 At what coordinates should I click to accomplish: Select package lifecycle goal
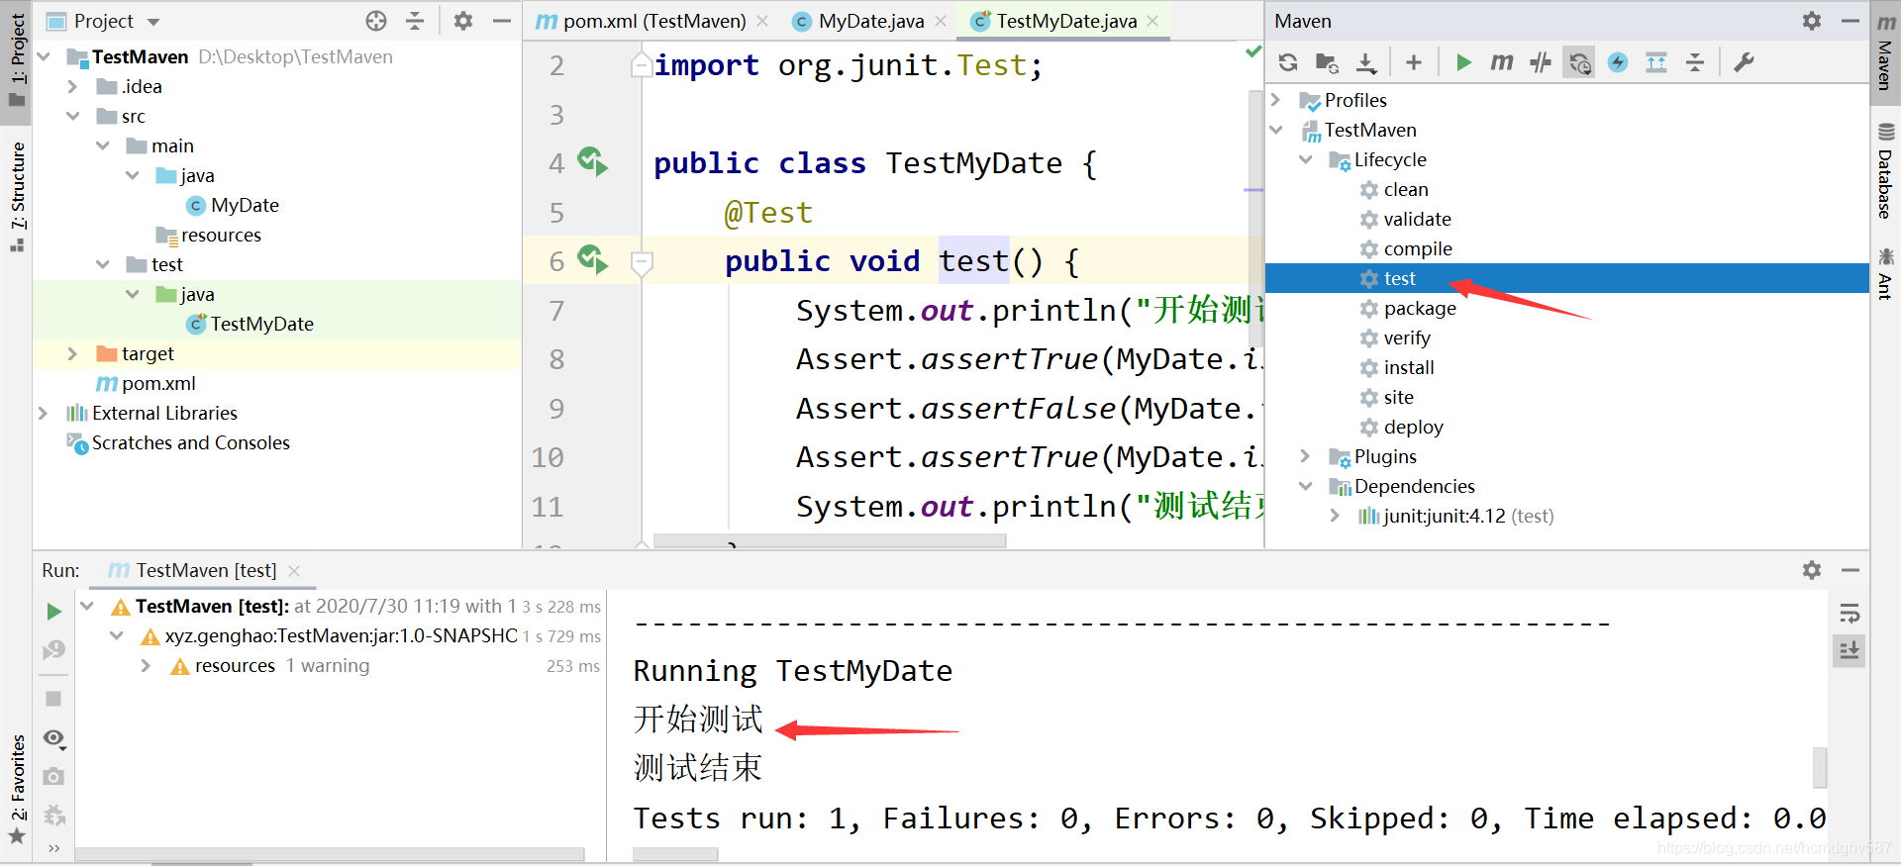point(1419,308)
